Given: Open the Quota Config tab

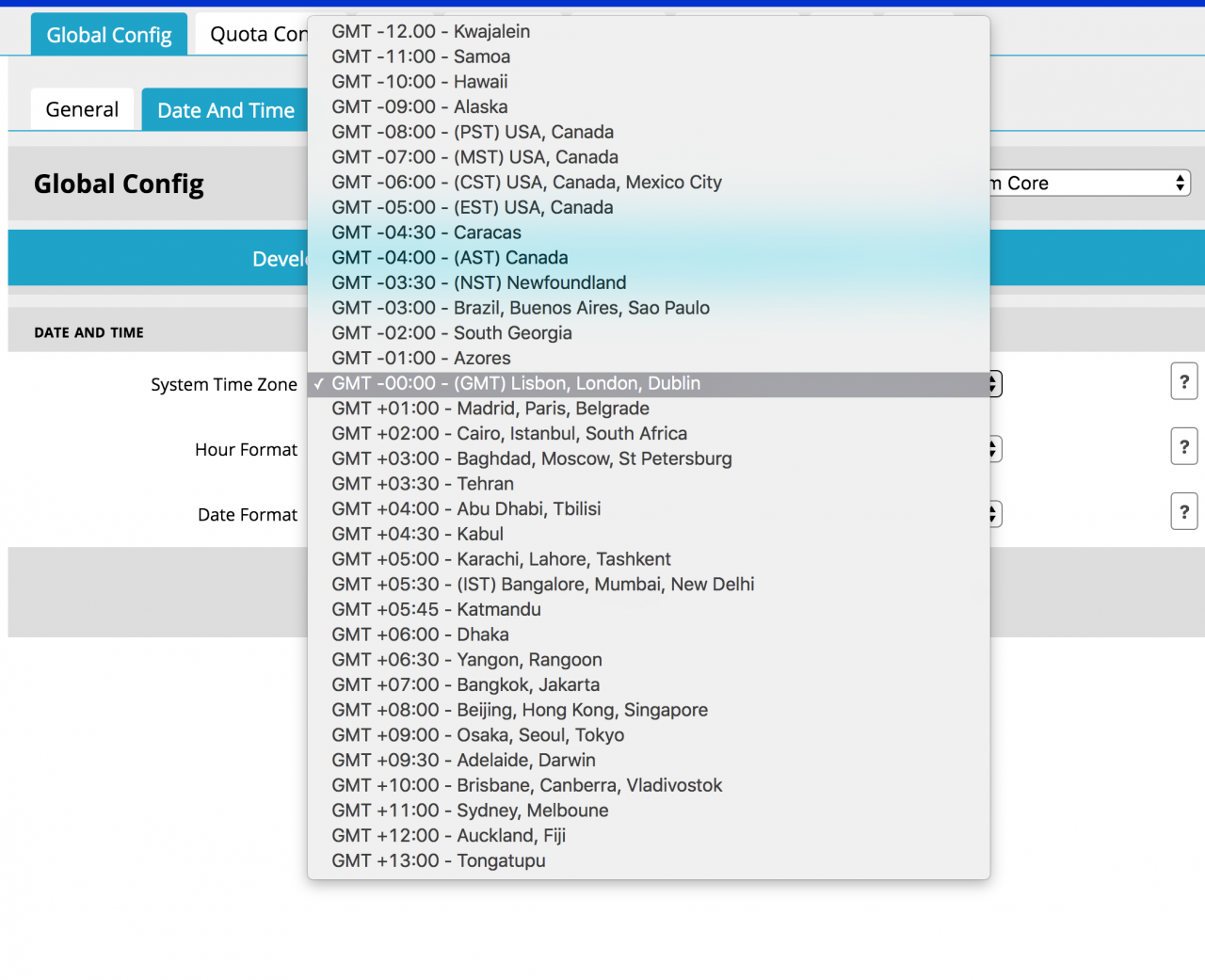Looking at the screenshot, I should (254, 35).
